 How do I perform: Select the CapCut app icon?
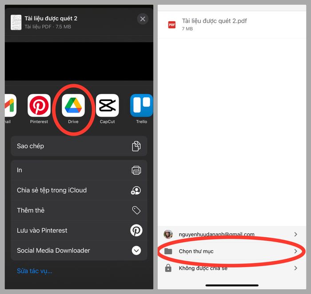(x=108, y=106)
